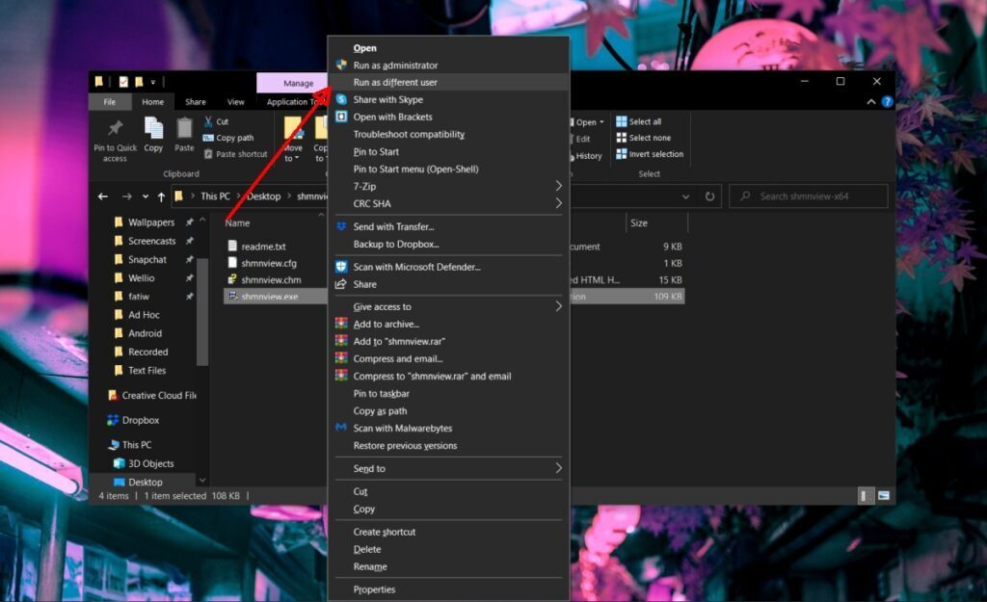Click the Help question mark icon
The image size is (987, 602).
887,102
